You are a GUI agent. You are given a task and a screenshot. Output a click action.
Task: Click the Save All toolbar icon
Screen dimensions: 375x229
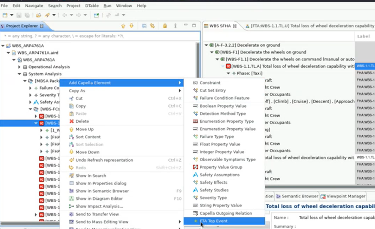(27, 15)
